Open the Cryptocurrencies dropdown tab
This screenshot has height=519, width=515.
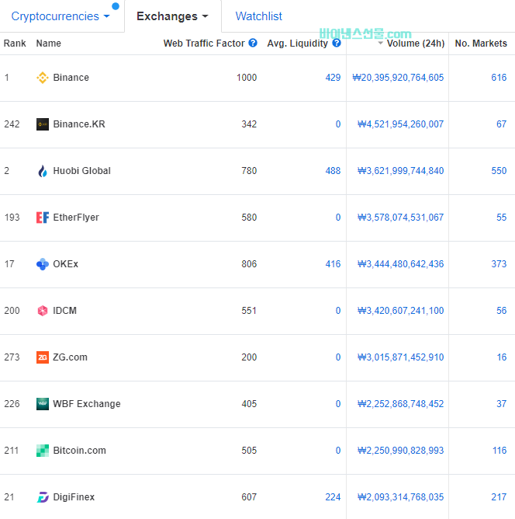(x=60, y=16)
